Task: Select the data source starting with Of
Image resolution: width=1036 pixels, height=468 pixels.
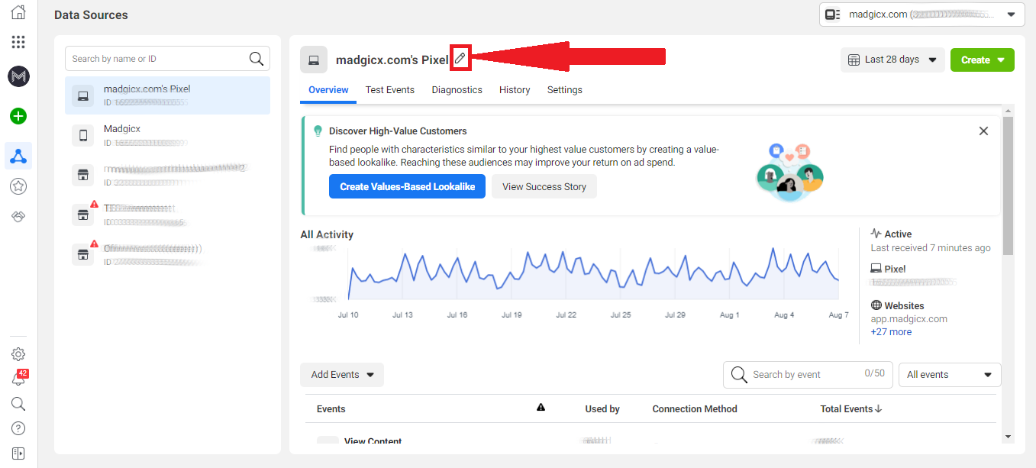Action: click(x=167, y=254)
